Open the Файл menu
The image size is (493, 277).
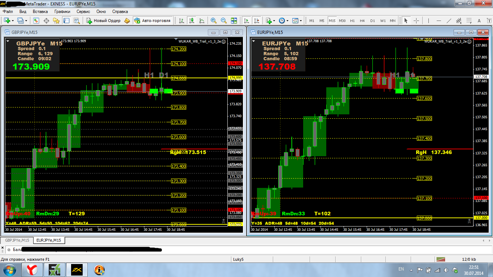coord(8,12)
